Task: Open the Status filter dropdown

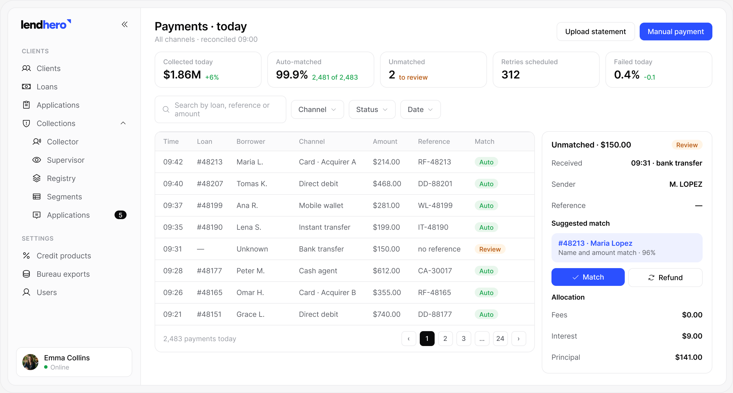Action: click(372, 109)
